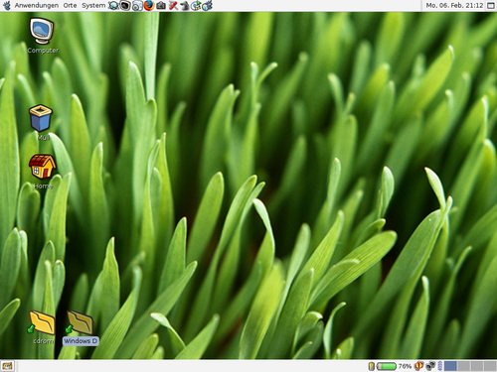Switch to the fourth workspace
Viewport: 497px width, 372px height.
point(490,366)
